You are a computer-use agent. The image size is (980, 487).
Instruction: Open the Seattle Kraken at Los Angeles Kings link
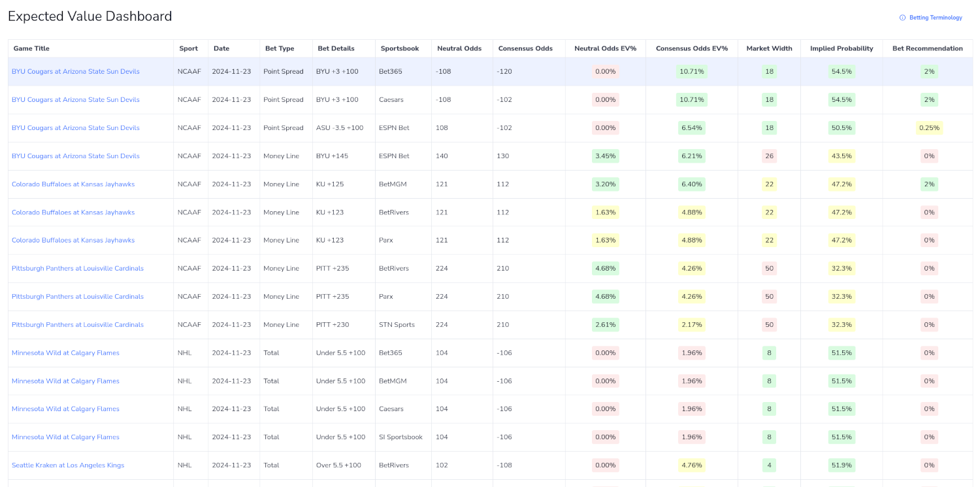67,465
